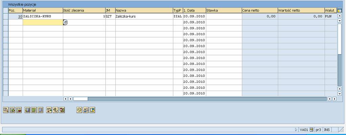
Task: Click the Wartość netto column header
Action: 301,10
